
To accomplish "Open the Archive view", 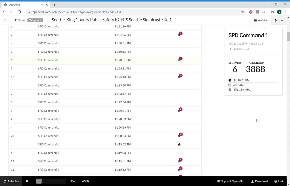I will pyautogui.click(x=261, y=20).
